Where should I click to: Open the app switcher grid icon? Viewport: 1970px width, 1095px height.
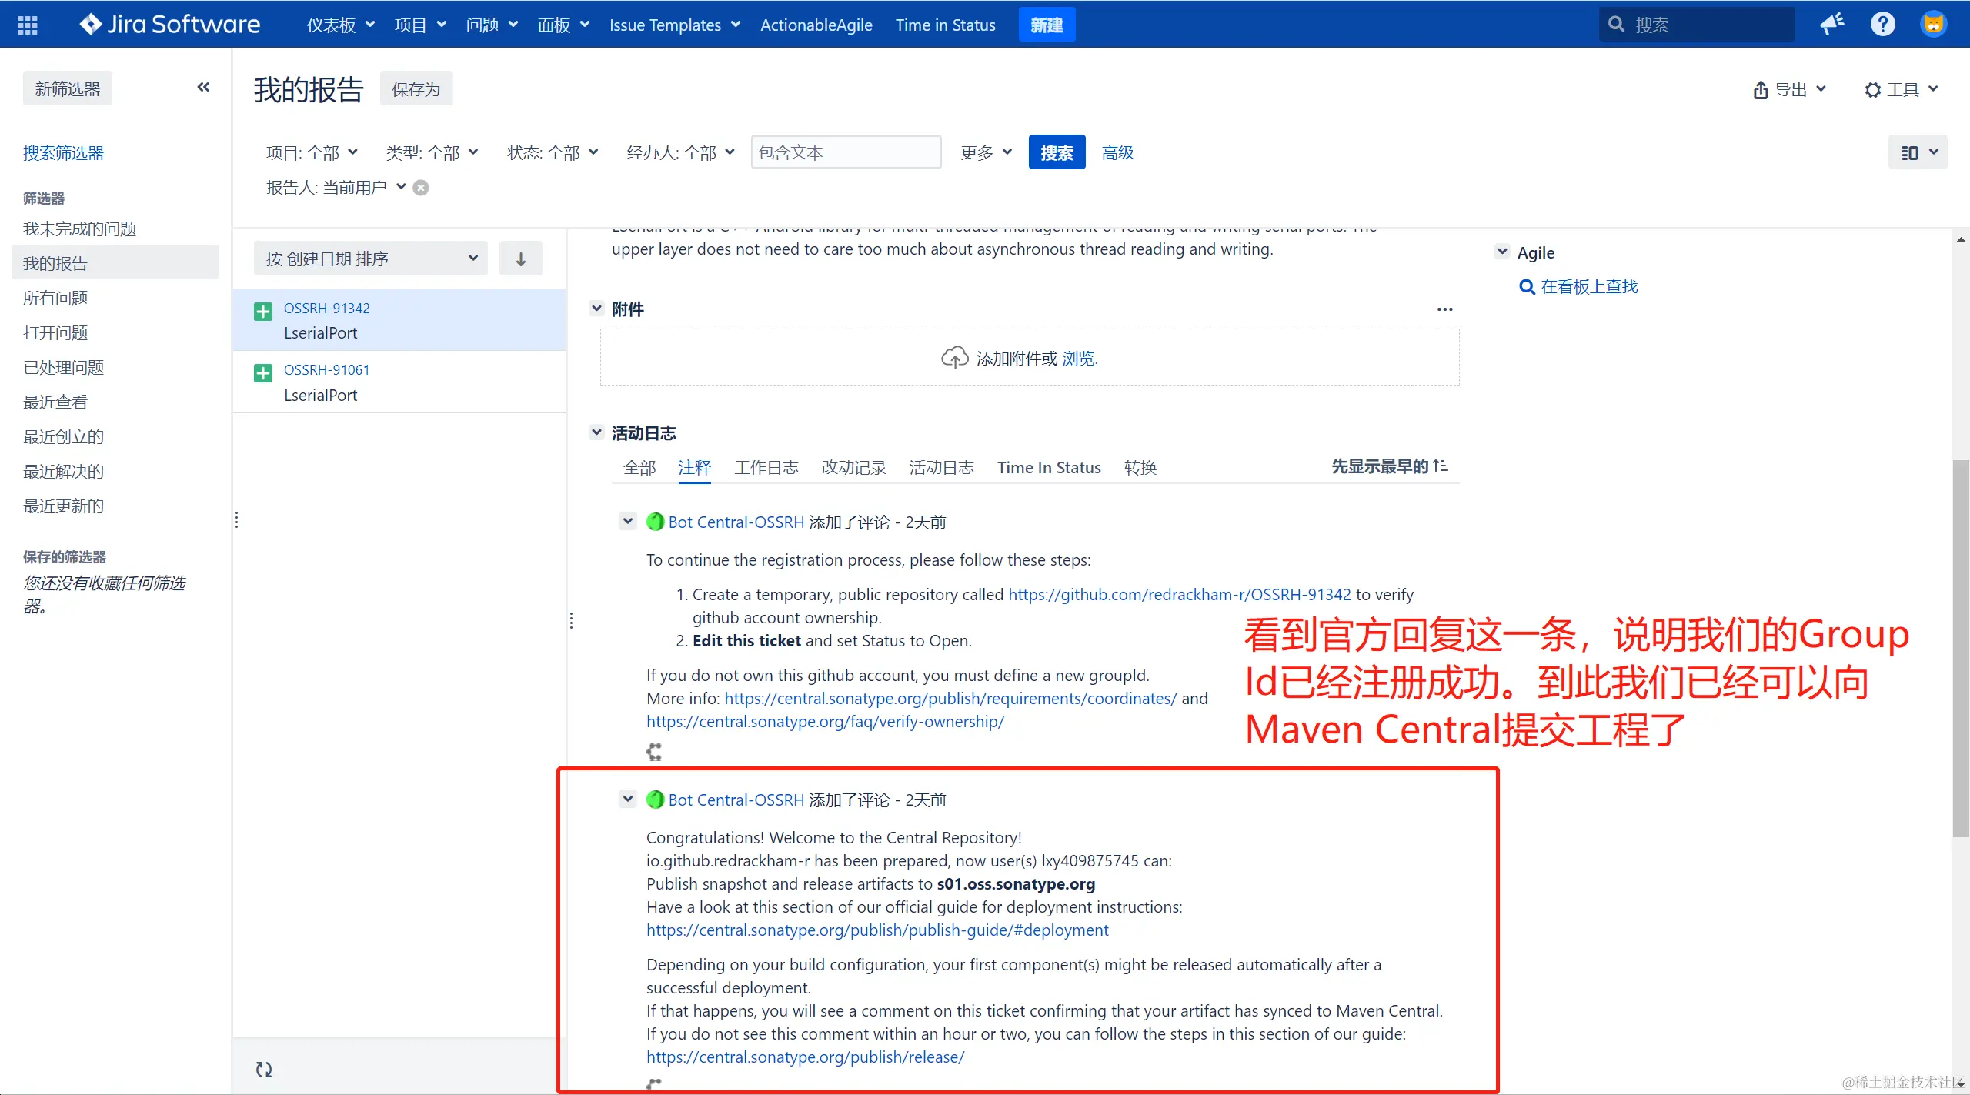[x=28, y=25]
